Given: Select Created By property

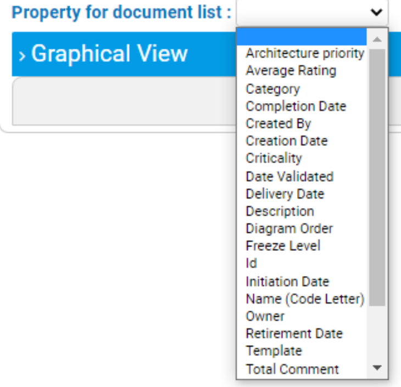Looking at the screenshot, I should (278, 124).
